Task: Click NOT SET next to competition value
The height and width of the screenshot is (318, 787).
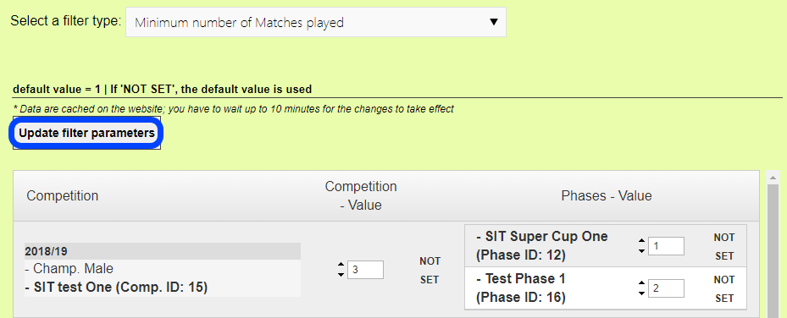Action: pos(430,271)
